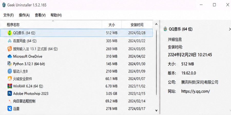
Task: Open the 文件(F) menu
Action: click(x=8, y=15)
